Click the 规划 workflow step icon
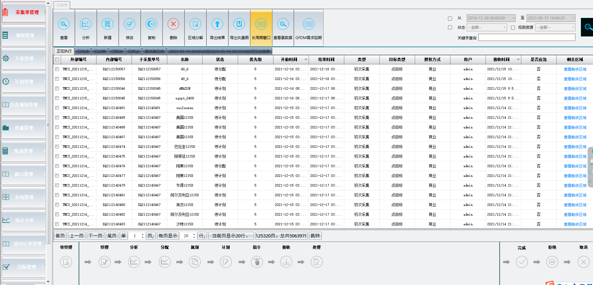Screen dimensions: 593x285 pos(195,262)
